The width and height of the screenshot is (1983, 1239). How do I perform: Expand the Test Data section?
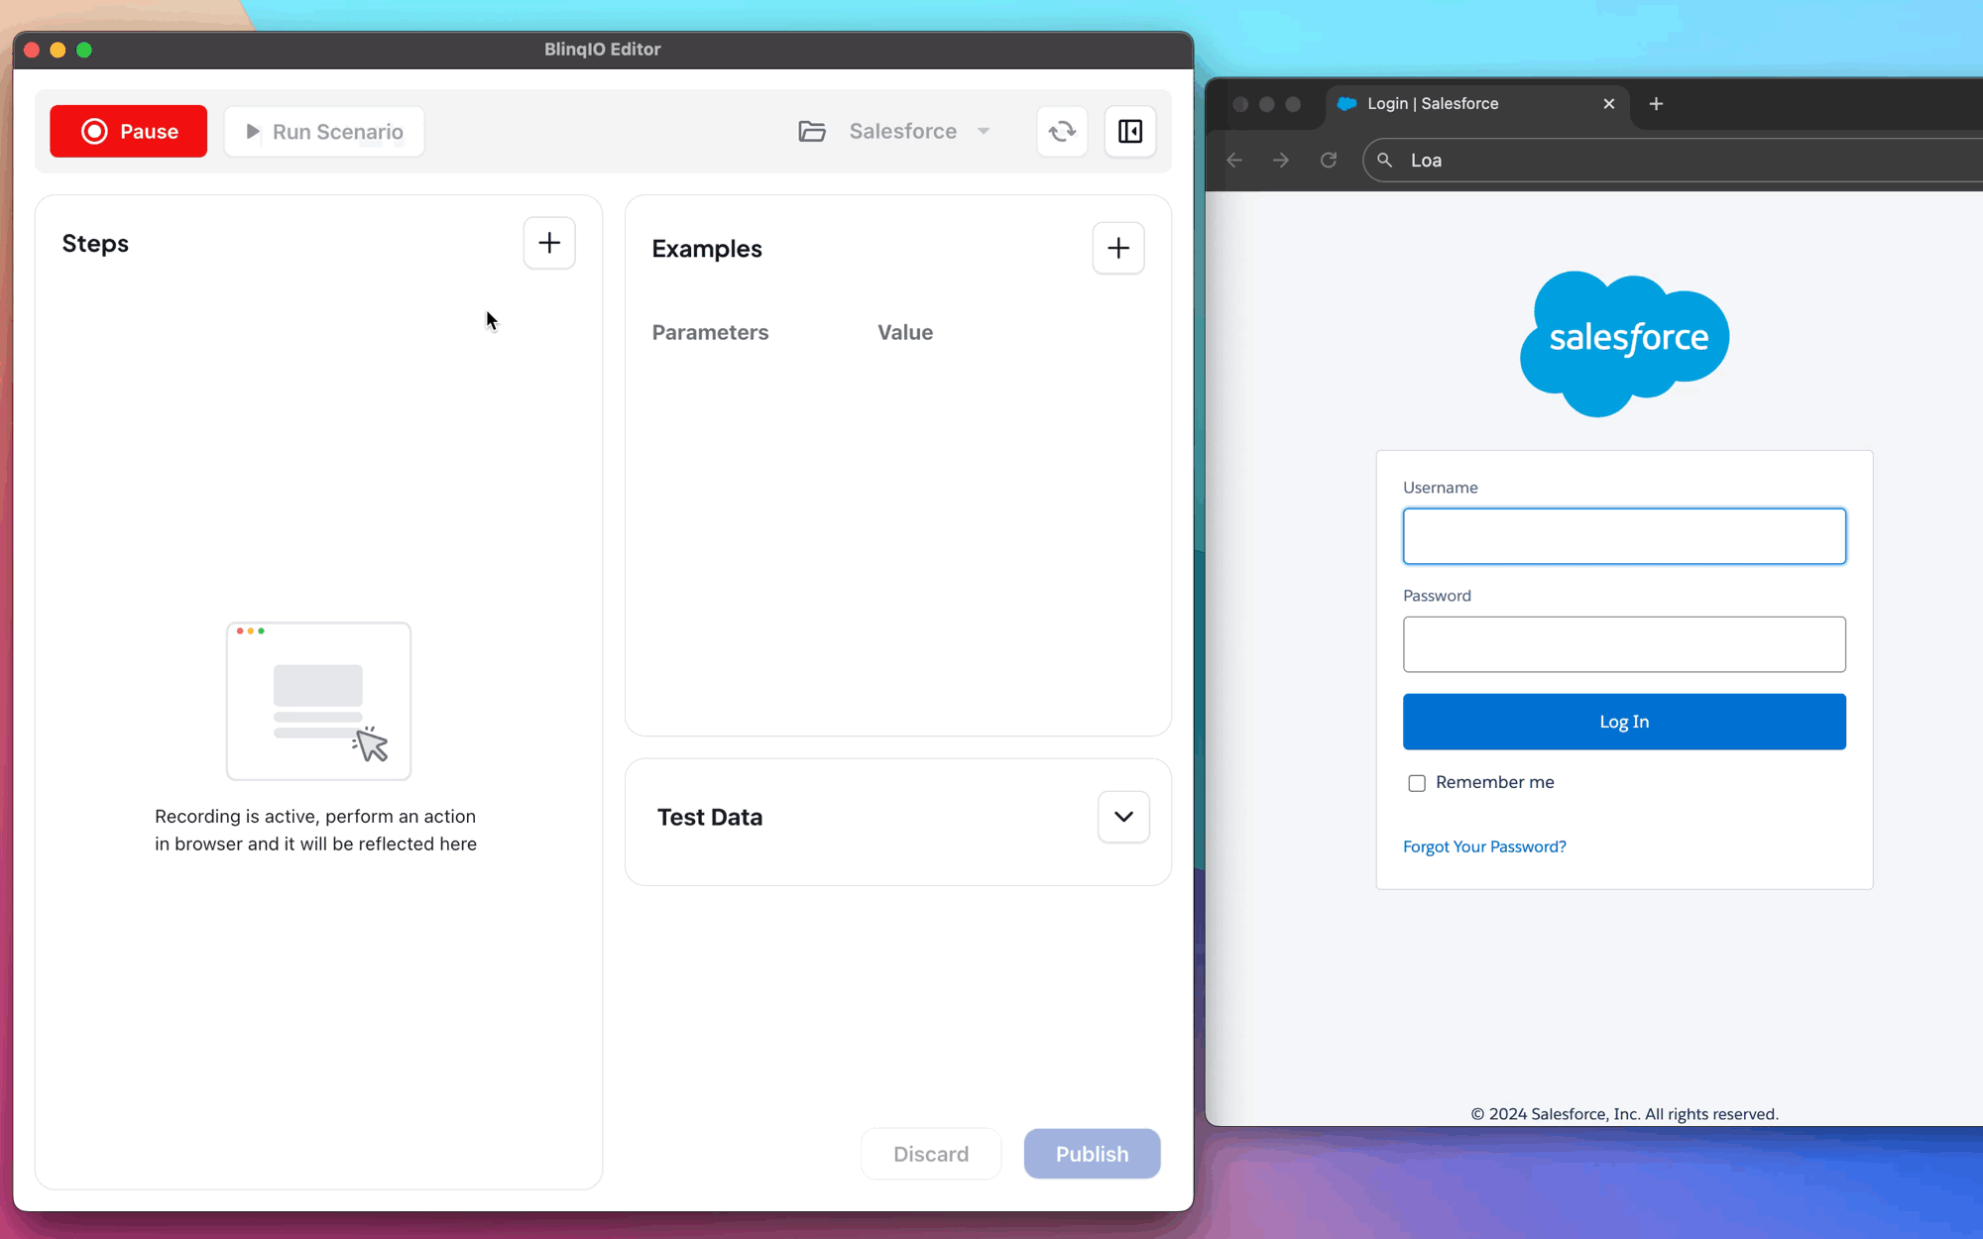pos(1123,817)
